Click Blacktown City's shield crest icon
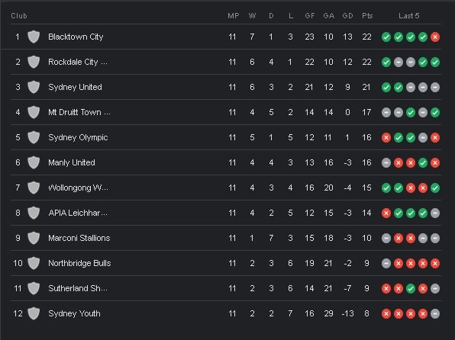 pos(34,37)
